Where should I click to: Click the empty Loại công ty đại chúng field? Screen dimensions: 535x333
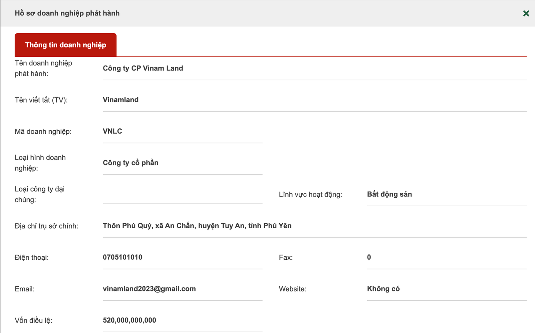click(x=182, y=195)
